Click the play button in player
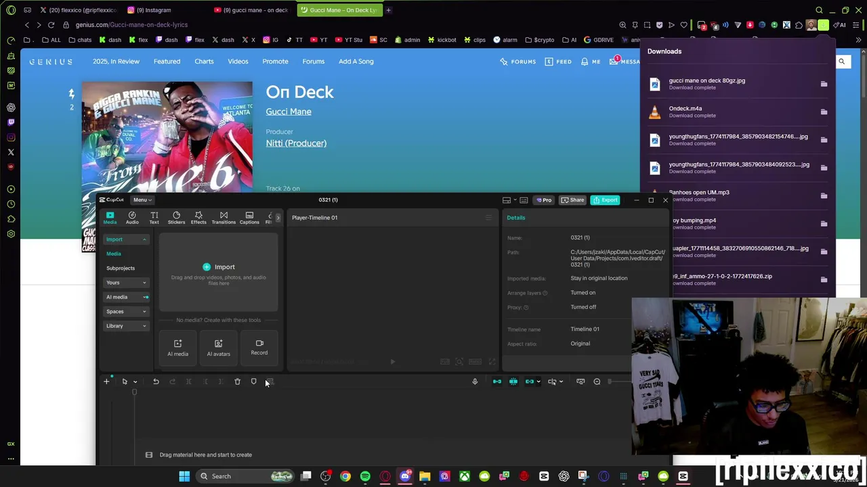The width and height of the screenshot is (867, 487). pos(393,362)
